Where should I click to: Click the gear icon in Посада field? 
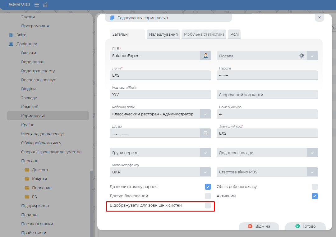click(x=301, y=56)
